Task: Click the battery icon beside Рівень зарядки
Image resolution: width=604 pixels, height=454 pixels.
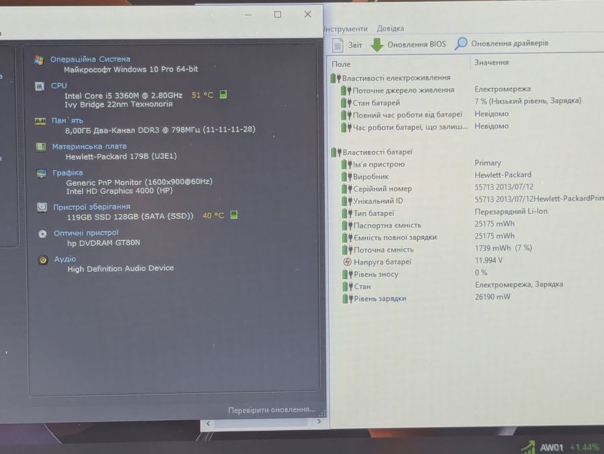Action: pyautogui.click(x=348, y=299)
